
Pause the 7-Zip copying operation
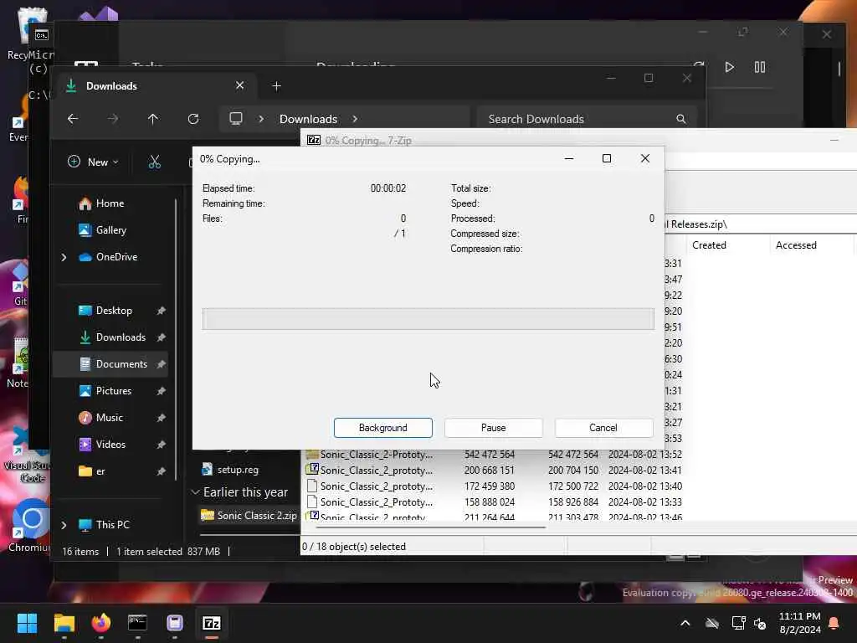pyautogui.click(x=493, y=428)
